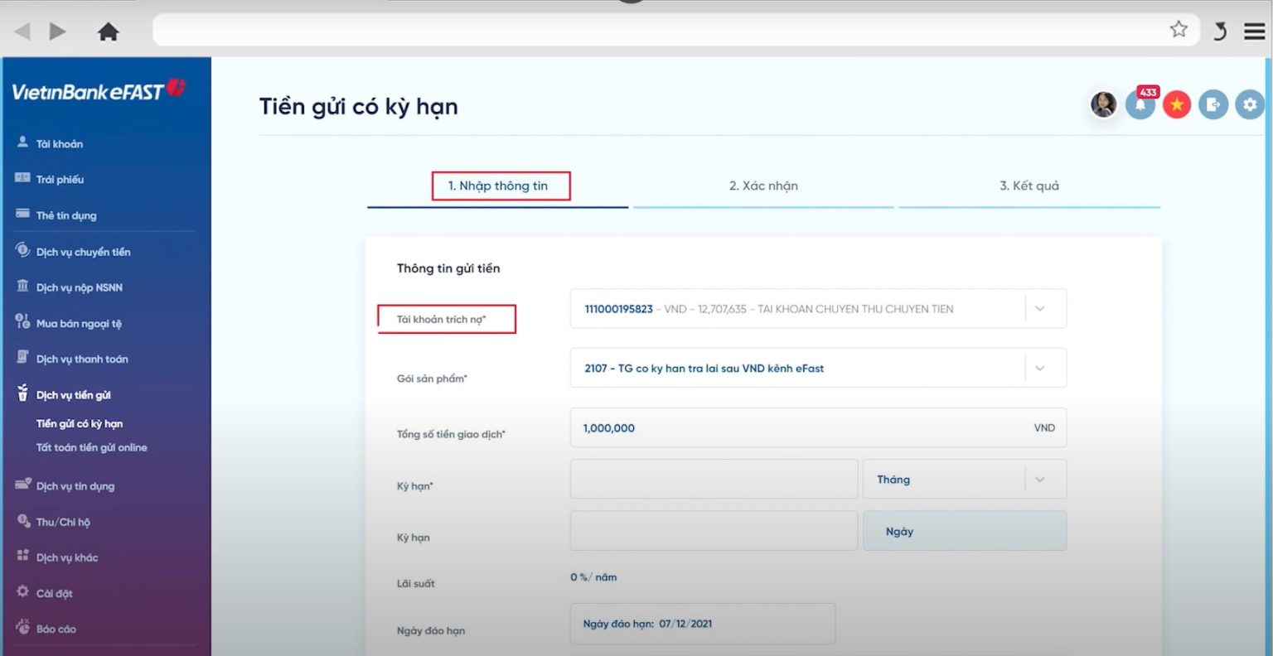Click the Dịch vụ chuyển tiền transfer icon
1273x656 pixels.
pos(22,250)
